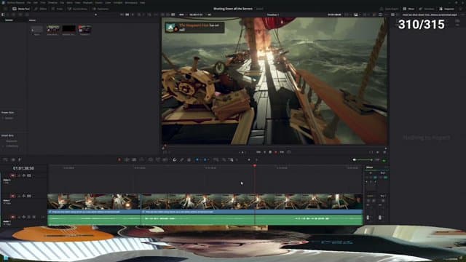
Task: Expand the Power Bins section
Action: coord(7,113)
